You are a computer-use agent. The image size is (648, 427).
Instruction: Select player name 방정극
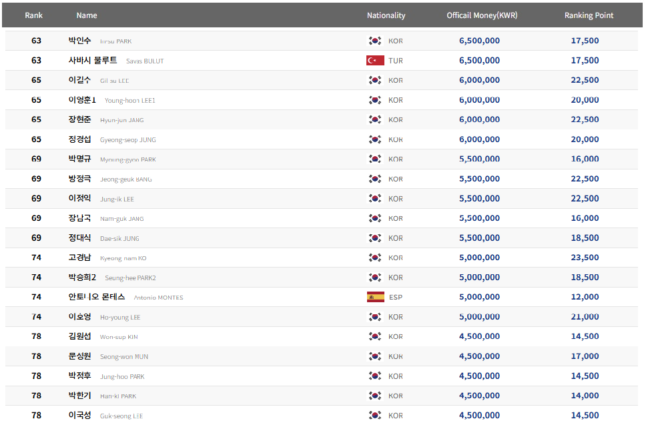click(79, 179)
